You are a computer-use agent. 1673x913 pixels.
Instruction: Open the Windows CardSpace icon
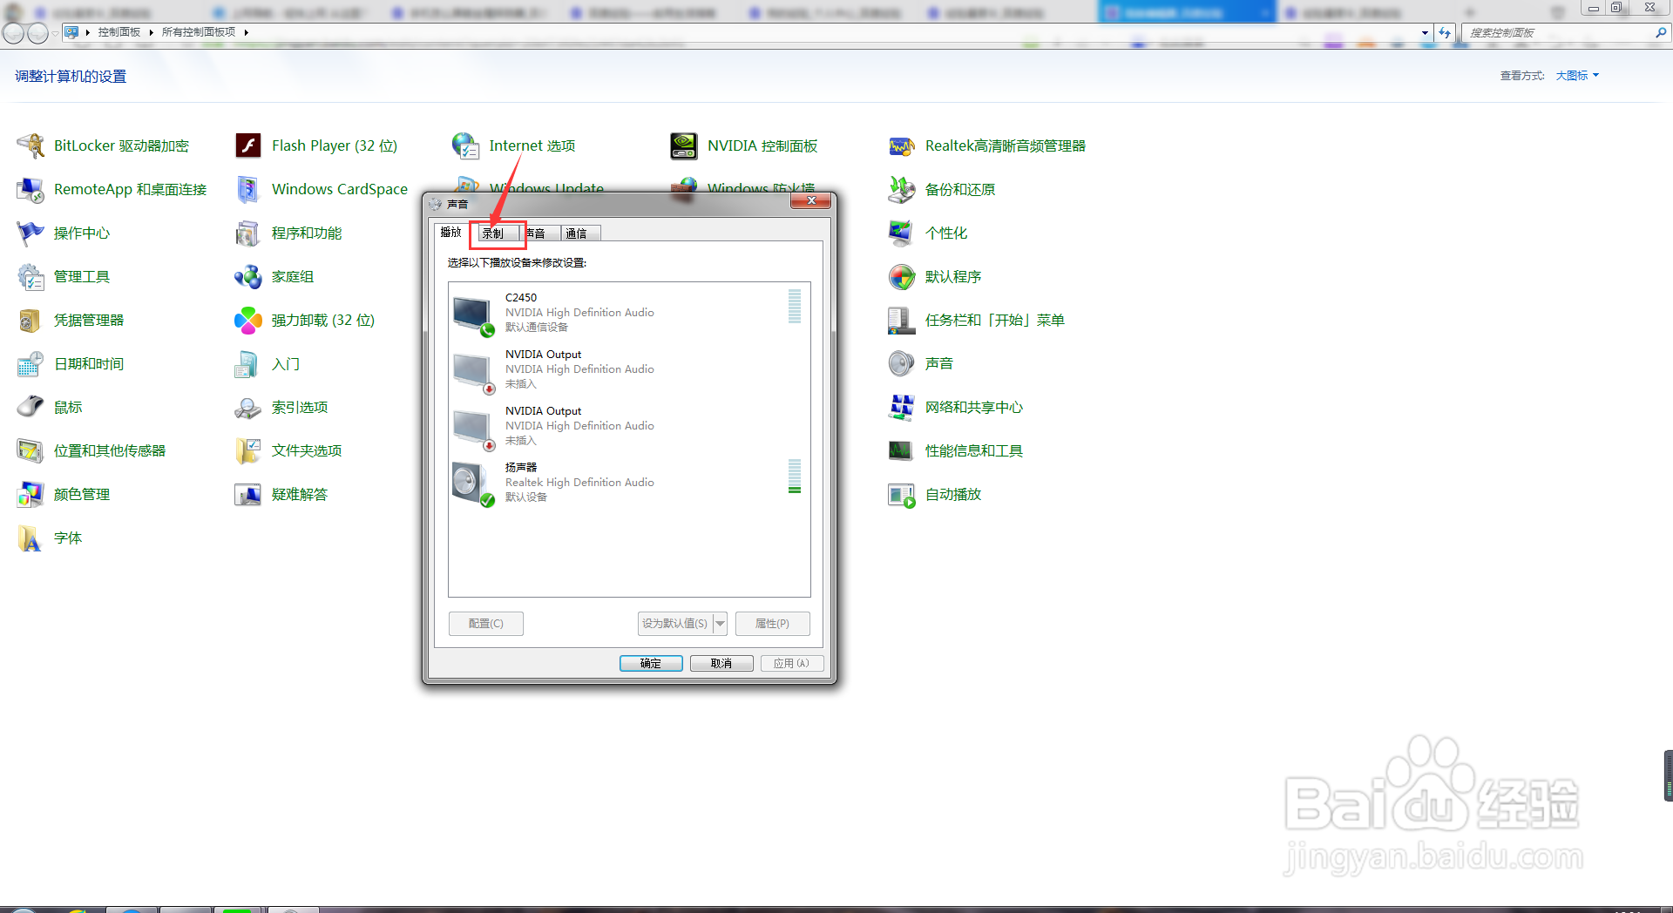click(x=248, y=189)
